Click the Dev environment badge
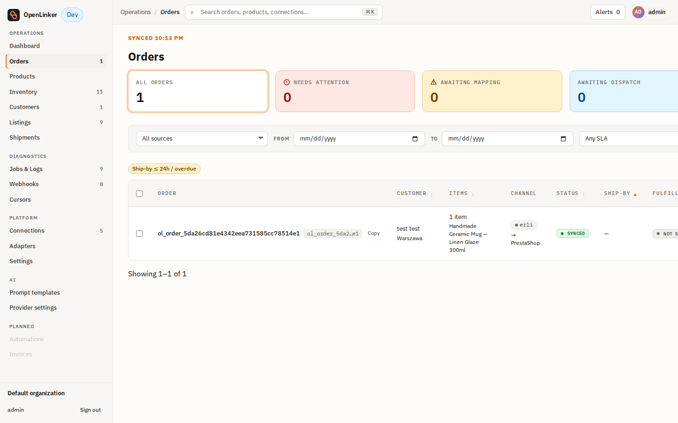Image resolution: width=678 pixels, height=423 pixels. pyautogui.click(x=73, y=15)
